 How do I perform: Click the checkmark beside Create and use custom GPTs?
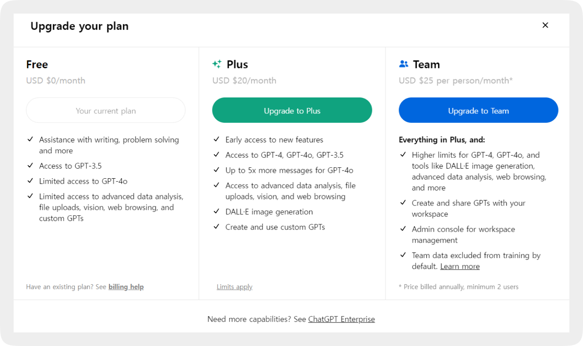(217, 226)
